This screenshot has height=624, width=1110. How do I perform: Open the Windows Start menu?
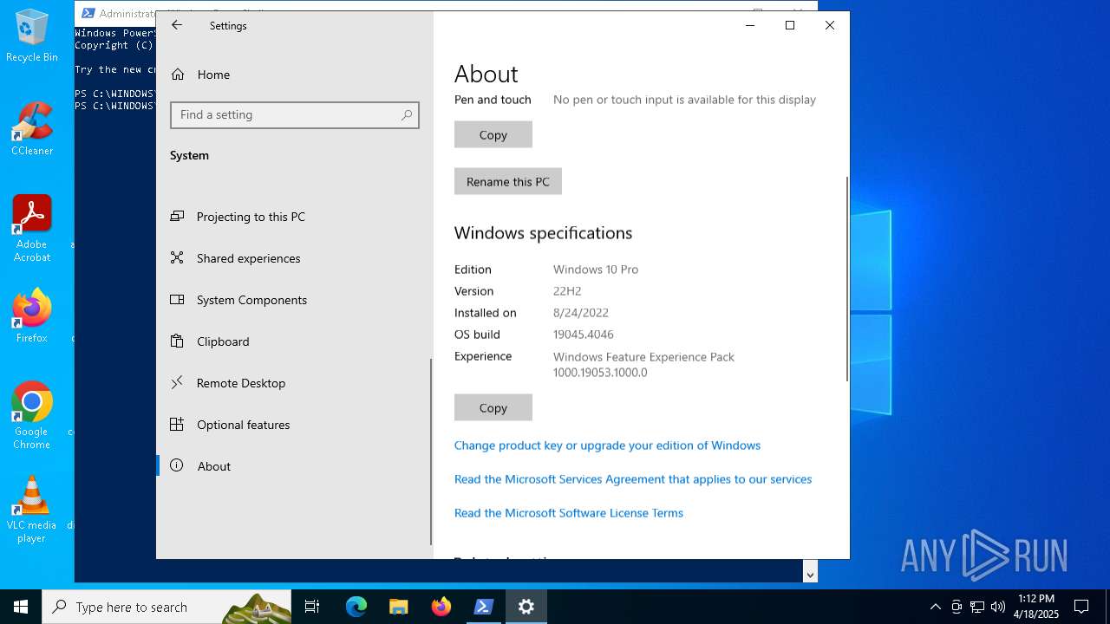(x=21, y=607)
